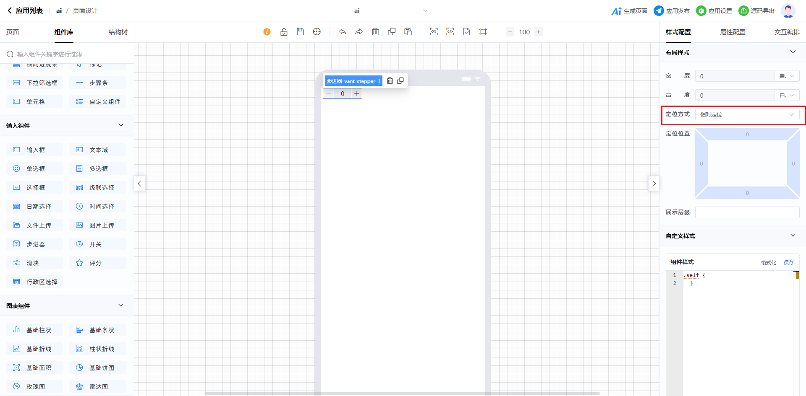Open preview with the eye icon

click(x=434, y=32)
